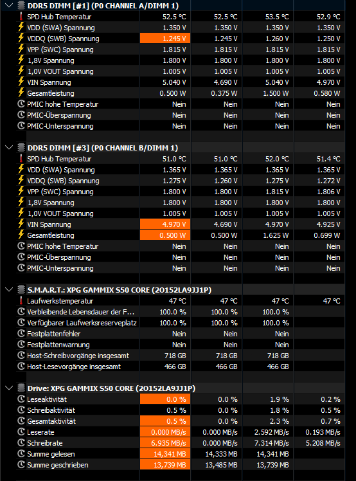Click clock icon of Festplattenfehler row
This screenshot has width=356, height=481.
[21, 333]
